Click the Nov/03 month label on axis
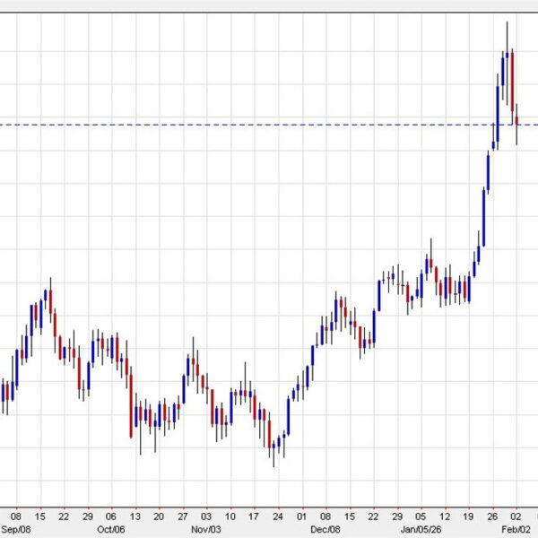This screenshot has height=538, width=538. coord(206,529)
